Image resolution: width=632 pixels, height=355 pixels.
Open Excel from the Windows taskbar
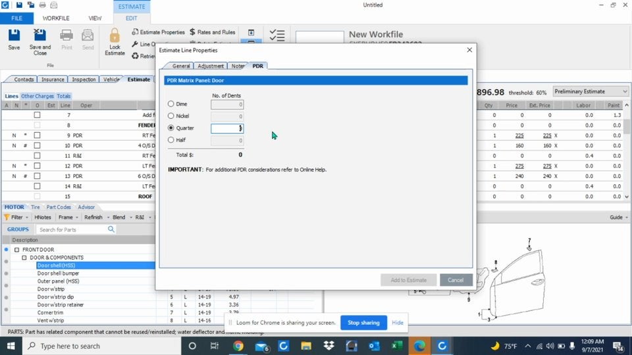[x=397, y=346]
